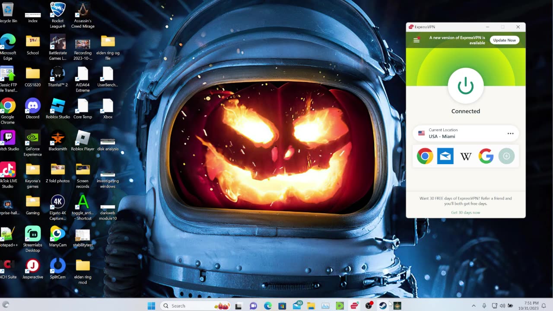The width and height of the screenshot is (553, 311).
Task: Toggle the ExpressVPN power button
Action: (465, 86)
